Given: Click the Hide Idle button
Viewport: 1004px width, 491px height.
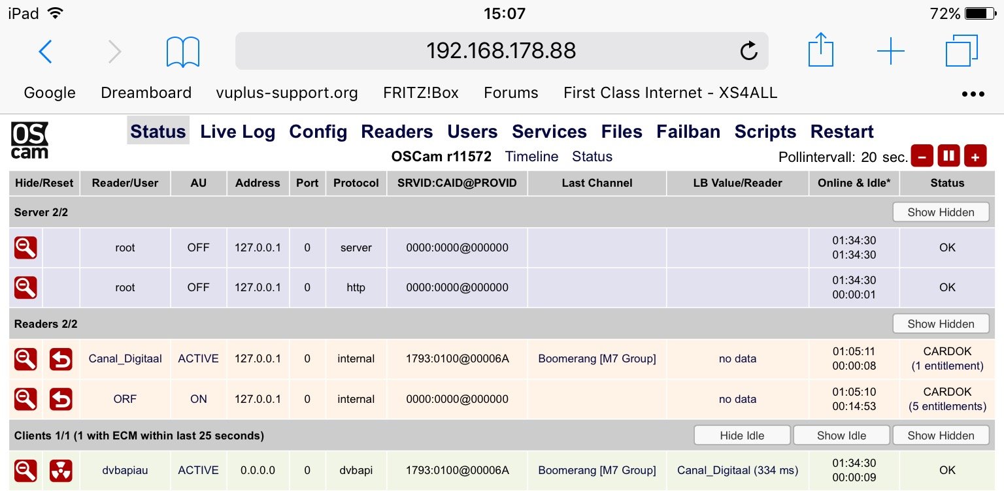Looking at the screenshot, I should (742, 436).
